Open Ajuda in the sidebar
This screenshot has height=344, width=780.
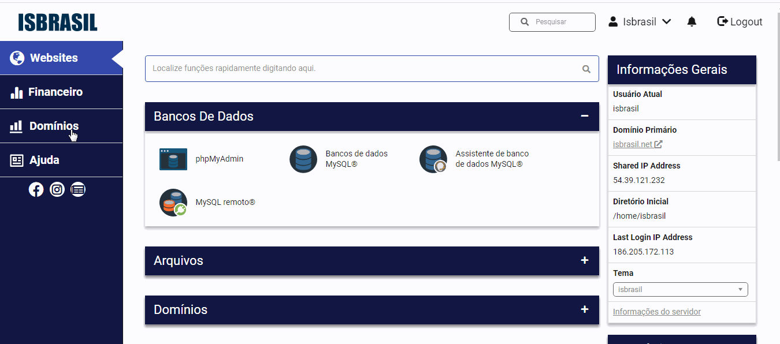click(61, 160)
